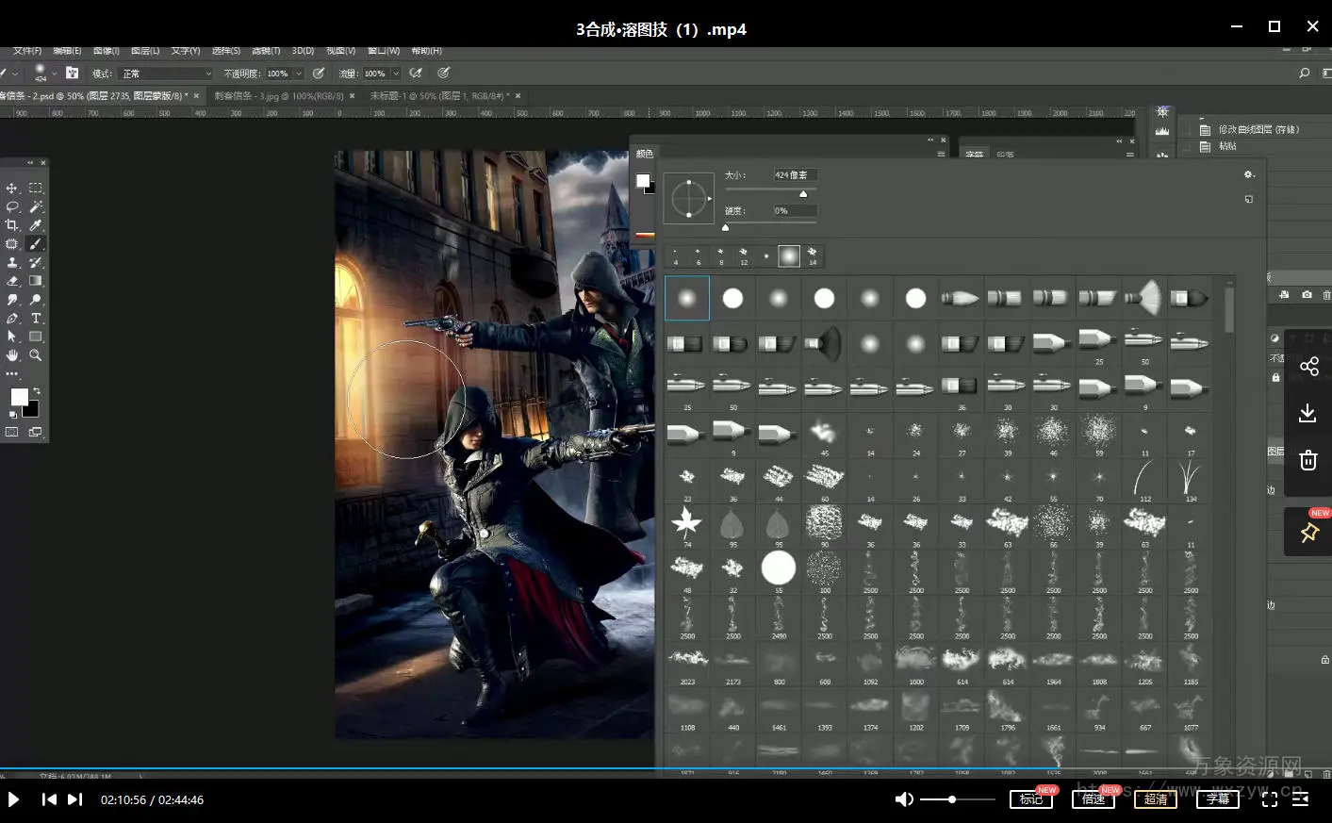
Task: Play the video with the play button
Action: coord(13,799)
